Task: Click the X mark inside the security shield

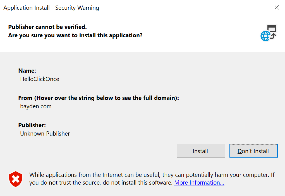Action: point(15,179)
